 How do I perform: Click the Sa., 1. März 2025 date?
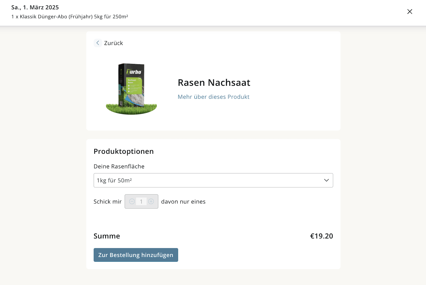35,7
